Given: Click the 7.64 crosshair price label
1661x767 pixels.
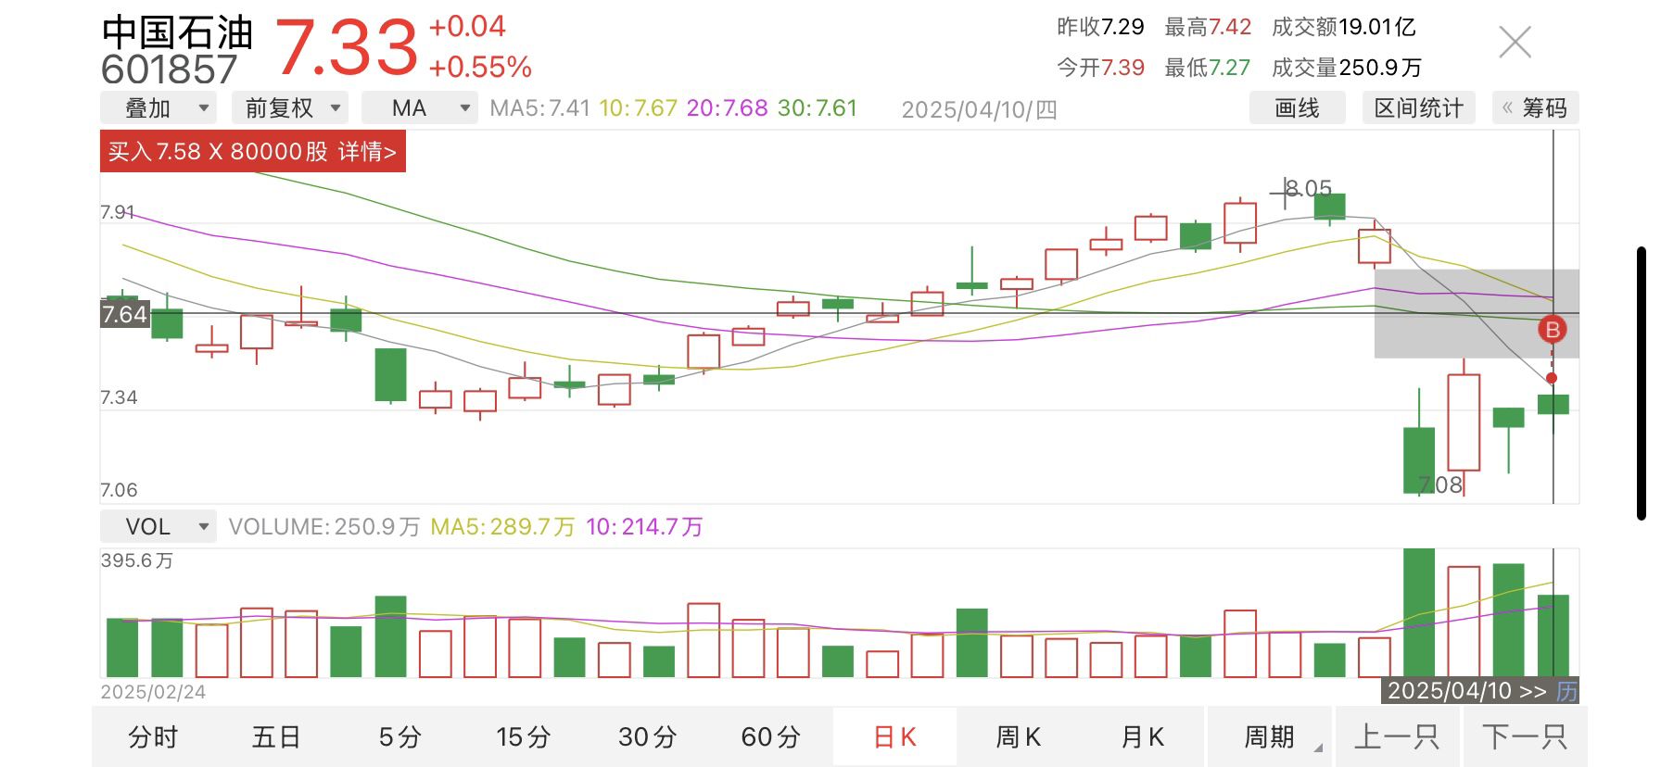Looking at the screenshot, I should [125, 314].
